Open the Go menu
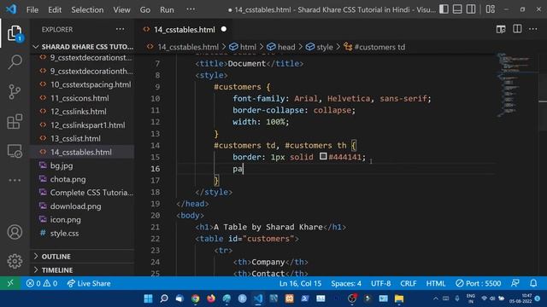 pyautogui.click(x=145, y=9)
